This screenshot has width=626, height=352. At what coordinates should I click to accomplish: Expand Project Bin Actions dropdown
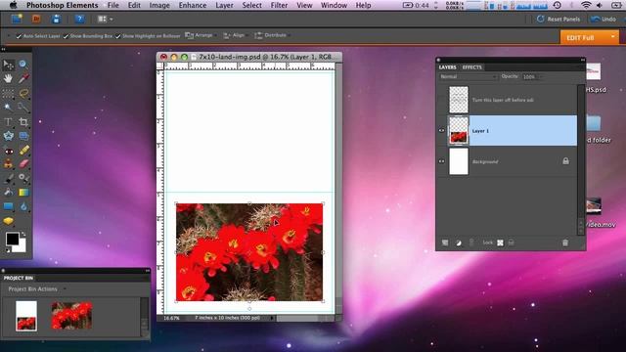(37, 289)
